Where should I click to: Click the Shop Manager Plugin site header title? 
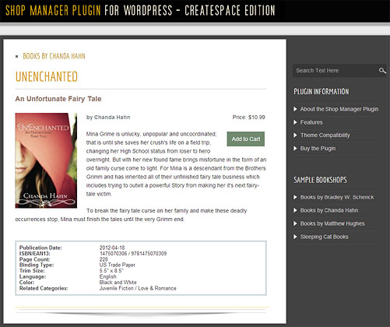tap(140, 11)
